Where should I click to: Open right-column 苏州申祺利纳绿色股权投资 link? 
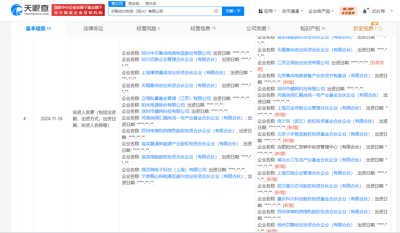pos(325,212)
